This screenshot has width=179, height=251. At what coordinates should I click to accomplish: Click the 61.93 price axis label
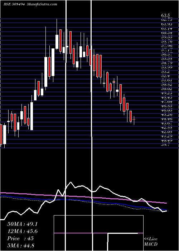coord(167,24)
